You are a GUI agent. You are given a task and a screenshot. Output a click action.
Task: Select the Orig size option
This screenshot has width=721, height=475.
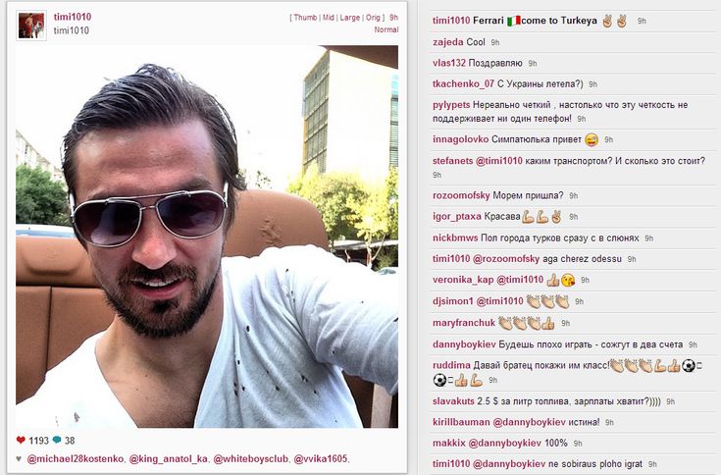pyautogui.click(x=373, y=18)
